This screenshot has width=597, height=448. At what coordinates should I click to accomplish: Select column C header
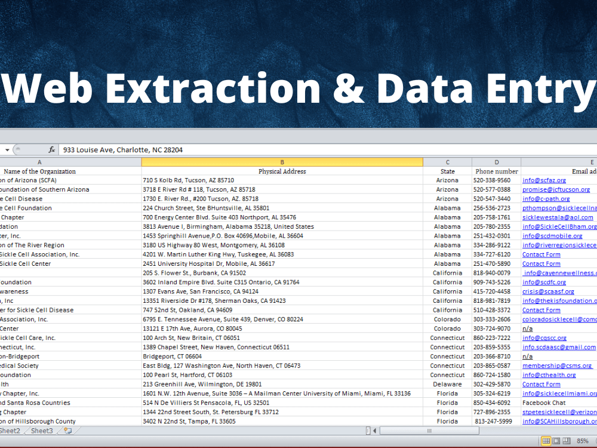[x=447, y=162]
